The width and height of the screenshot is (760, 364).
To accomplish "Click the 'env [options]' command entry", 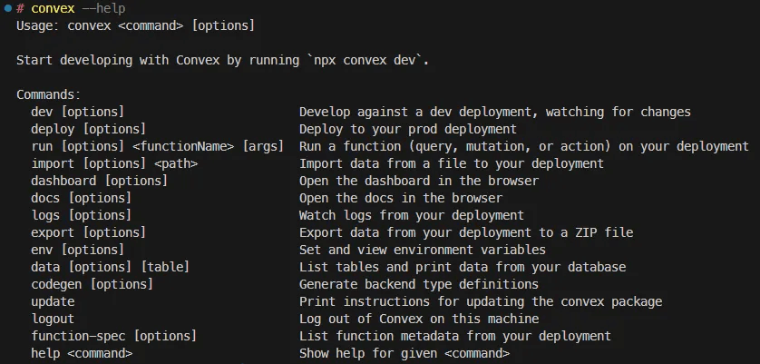I will tap(77, 250).
